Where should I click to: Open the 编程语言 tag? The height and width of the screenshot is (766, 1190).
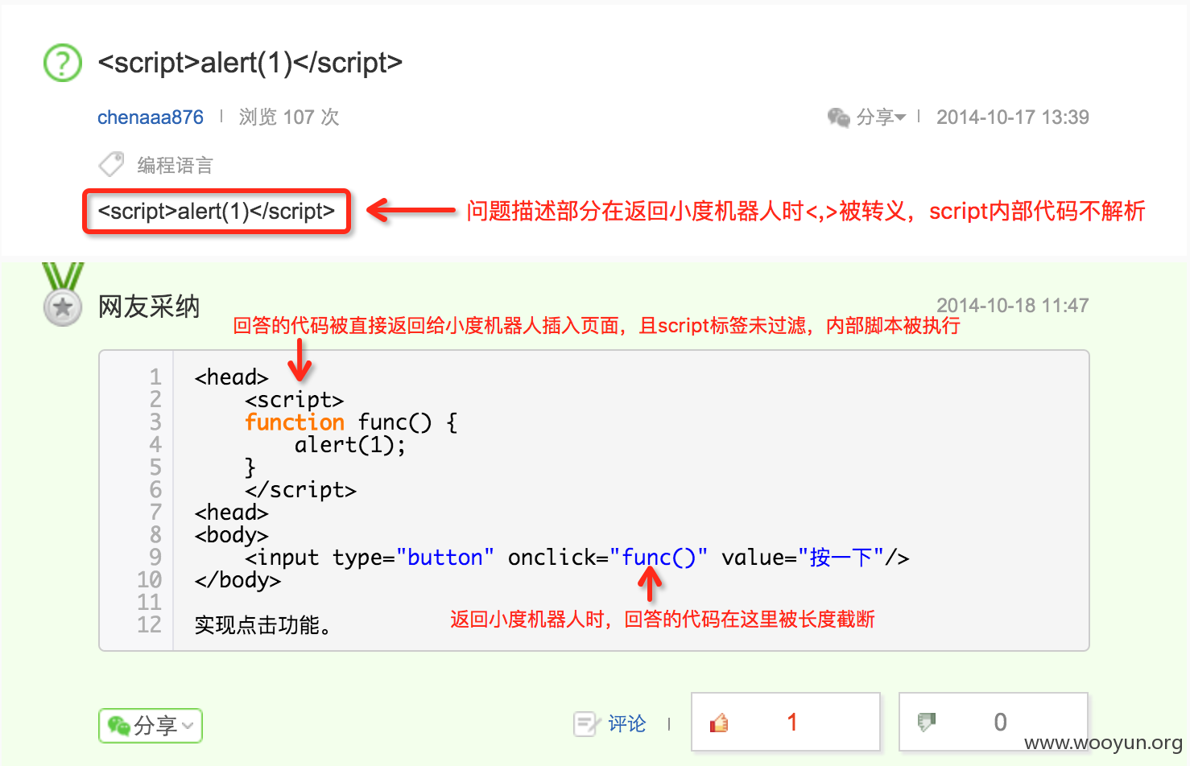pyautogui.click(x=175, y=165)
